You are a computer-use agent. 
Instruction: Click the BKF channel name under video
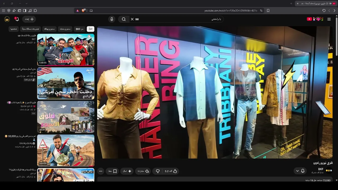(321, 169)
